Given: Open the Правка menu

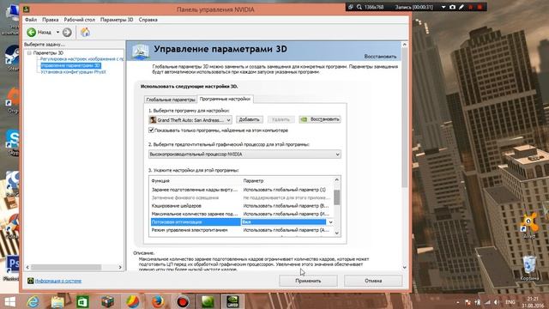Looking at the screenshot, I should [x=51, y=20].
